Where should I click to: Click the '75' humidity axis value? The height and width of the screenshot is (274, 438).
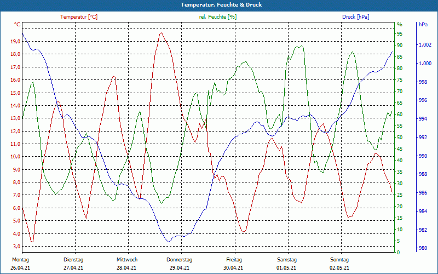click(x=400, y=80)
